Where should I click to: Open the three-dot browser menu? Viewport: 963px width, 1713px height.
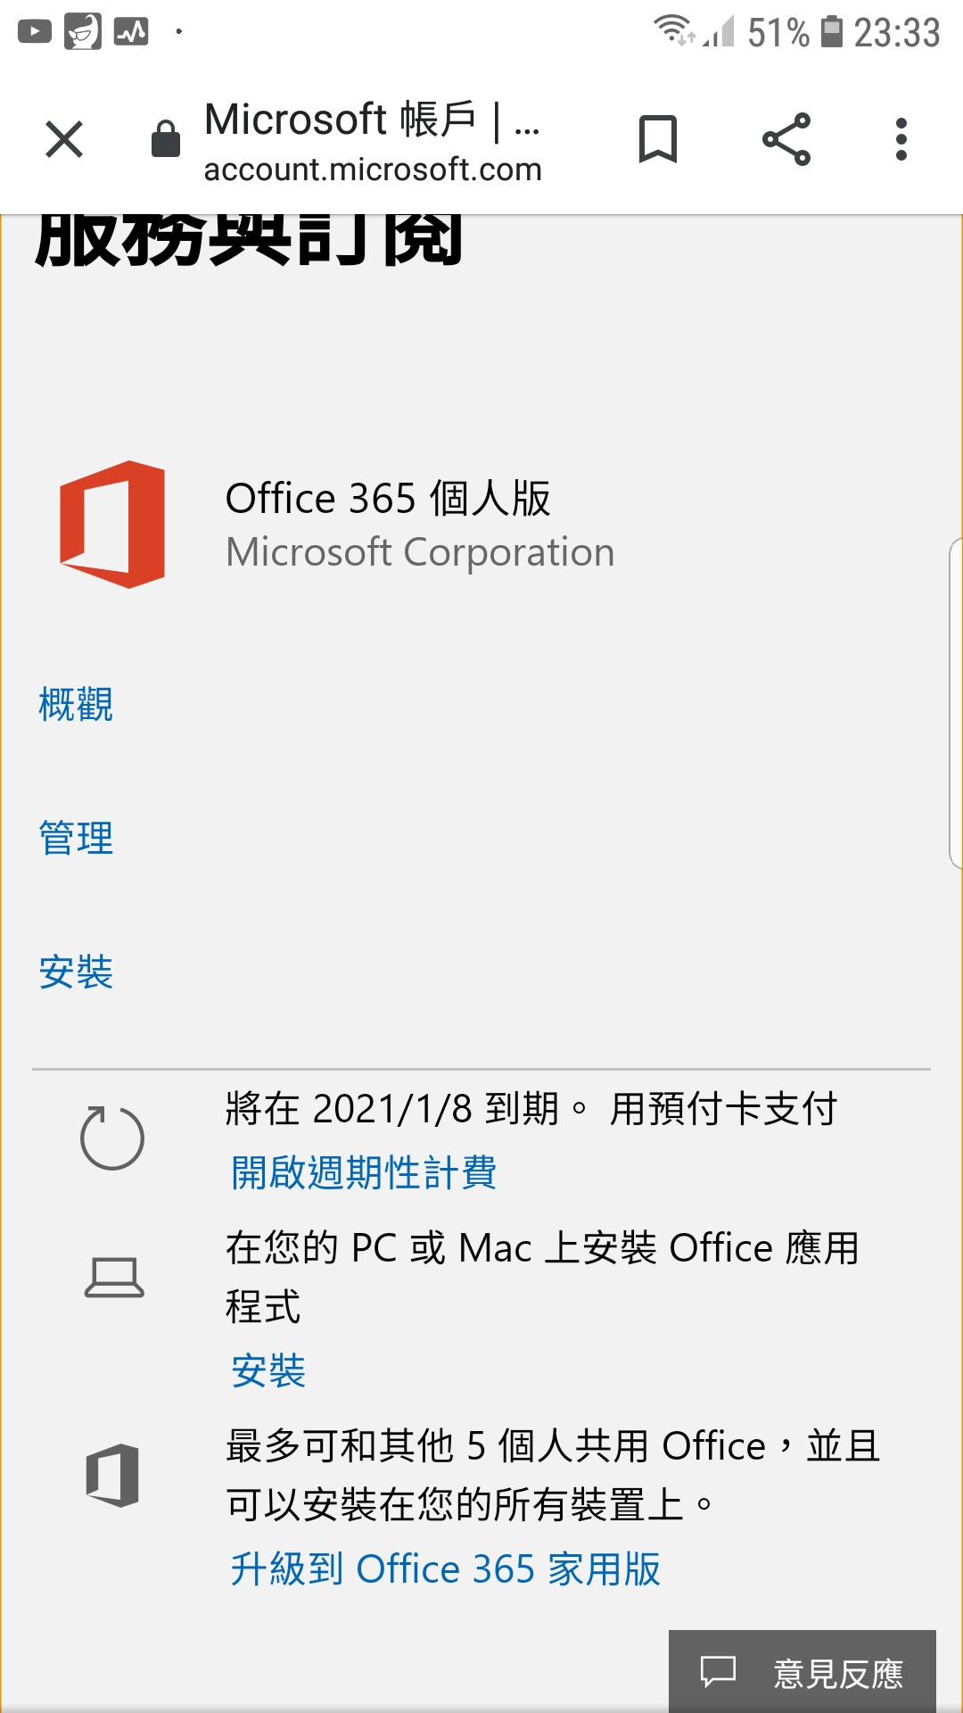pyautogui.click(x=901, y=139)
